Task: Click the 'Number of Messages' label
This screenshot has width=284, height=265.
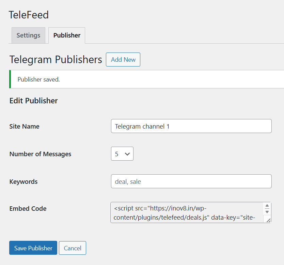Action: 40,154
